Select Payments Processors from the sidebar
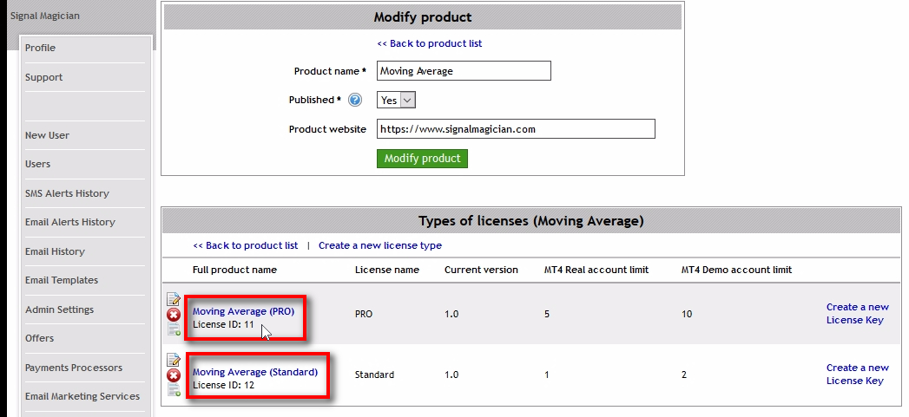The height and width of the screenshot is (417, 909). coord(74,368)
